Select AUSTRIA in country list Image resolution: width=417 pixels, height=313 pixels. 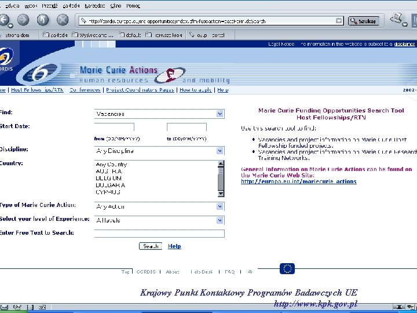109,172
